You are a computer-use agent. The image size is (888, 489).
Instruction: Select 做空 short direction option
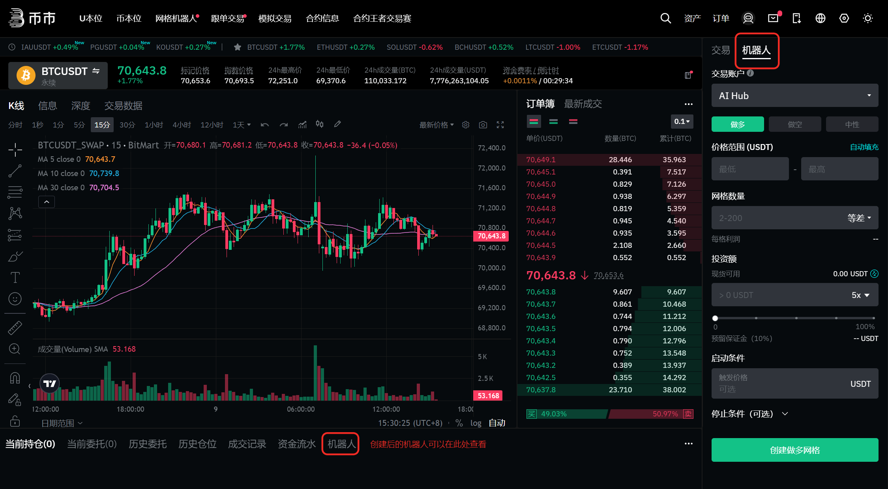pyautogui.click(x=794, y=124)
